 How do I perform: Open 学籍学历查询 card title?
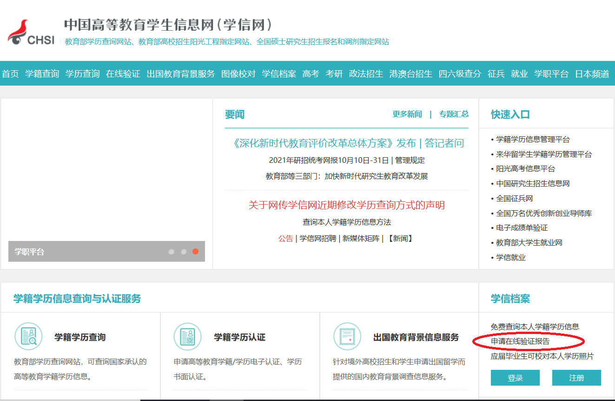(x=80, y=337)
